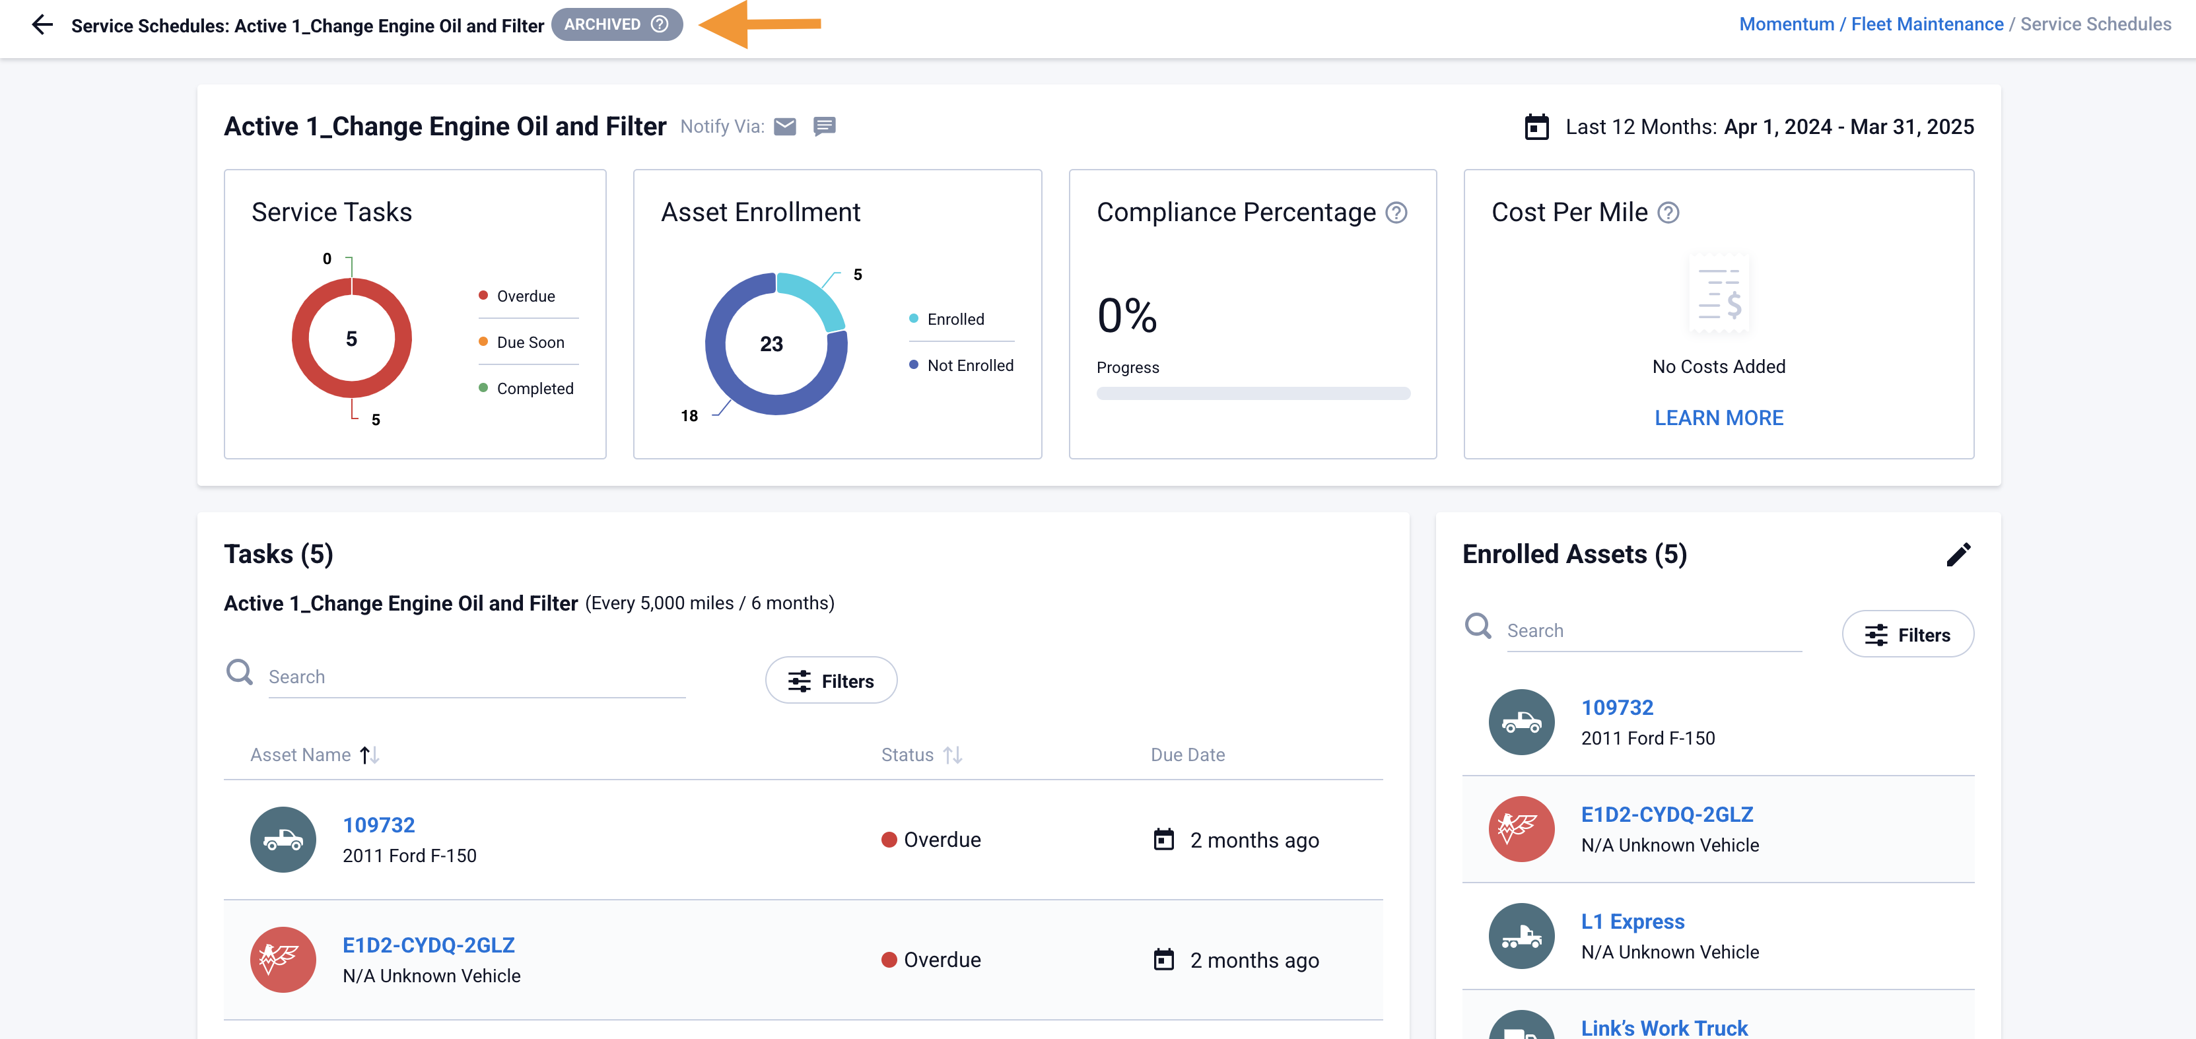The height and width of the screenshot is (1039, 2196).
Task: Click the compliance progress bar
Action: point(1252,394)
